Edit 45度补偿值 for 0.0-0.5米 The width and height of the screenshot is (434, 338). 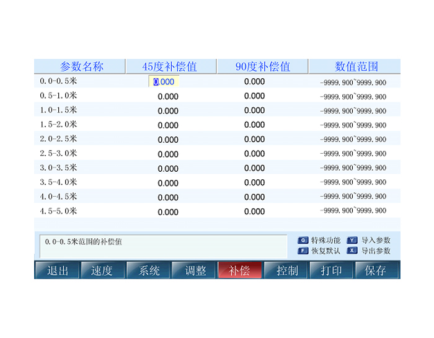164,82
